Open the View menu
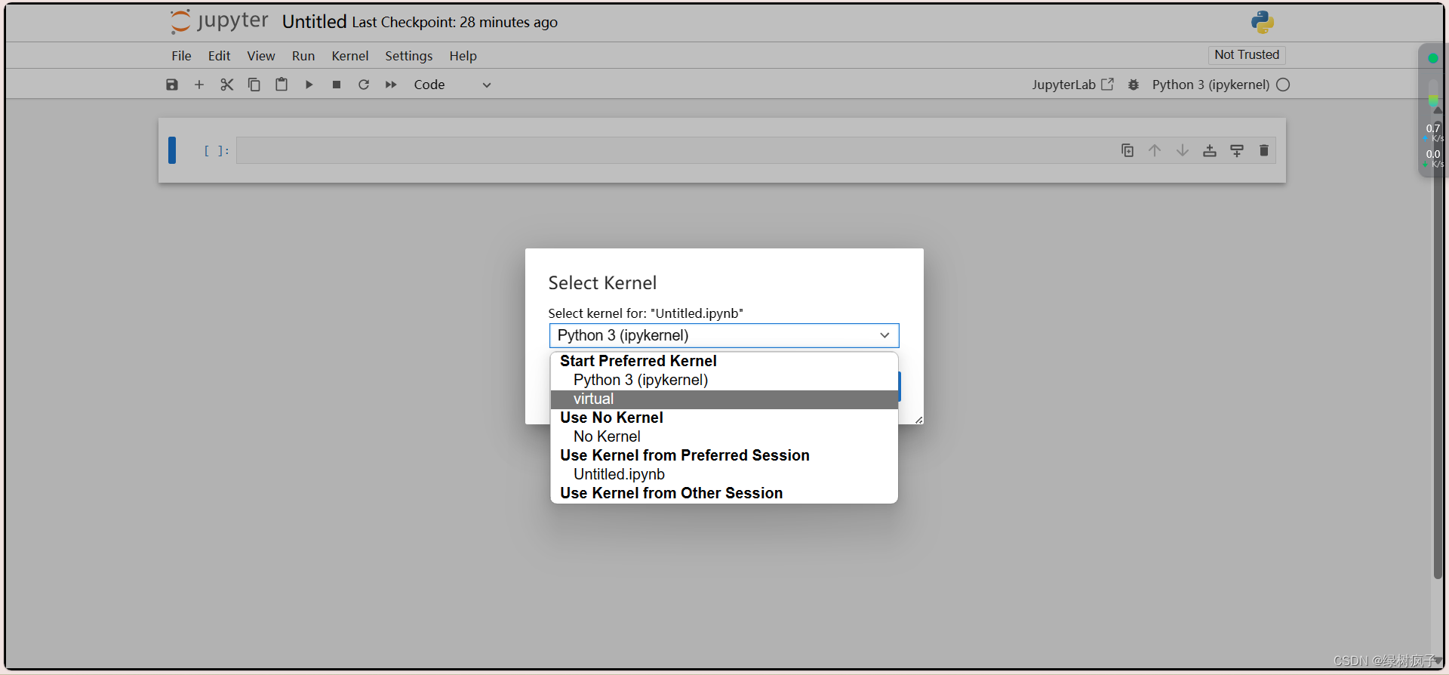 261,56
